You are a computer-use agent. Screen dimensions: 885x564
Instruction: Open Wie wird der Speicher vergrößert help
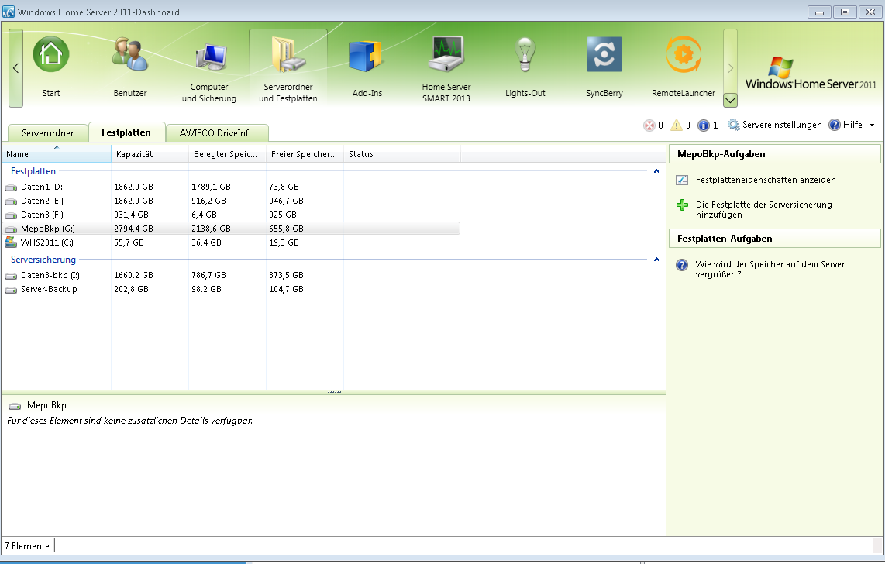(x=770, y=270)
